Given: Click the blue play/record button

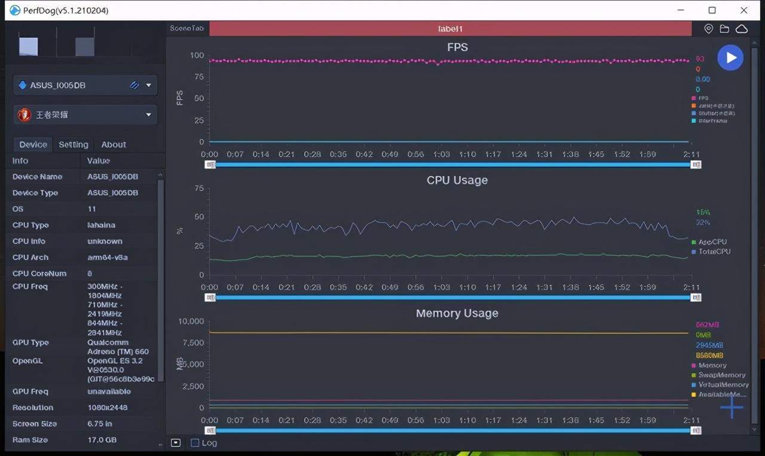Looking at the screenshot, I should coord(730,58).
